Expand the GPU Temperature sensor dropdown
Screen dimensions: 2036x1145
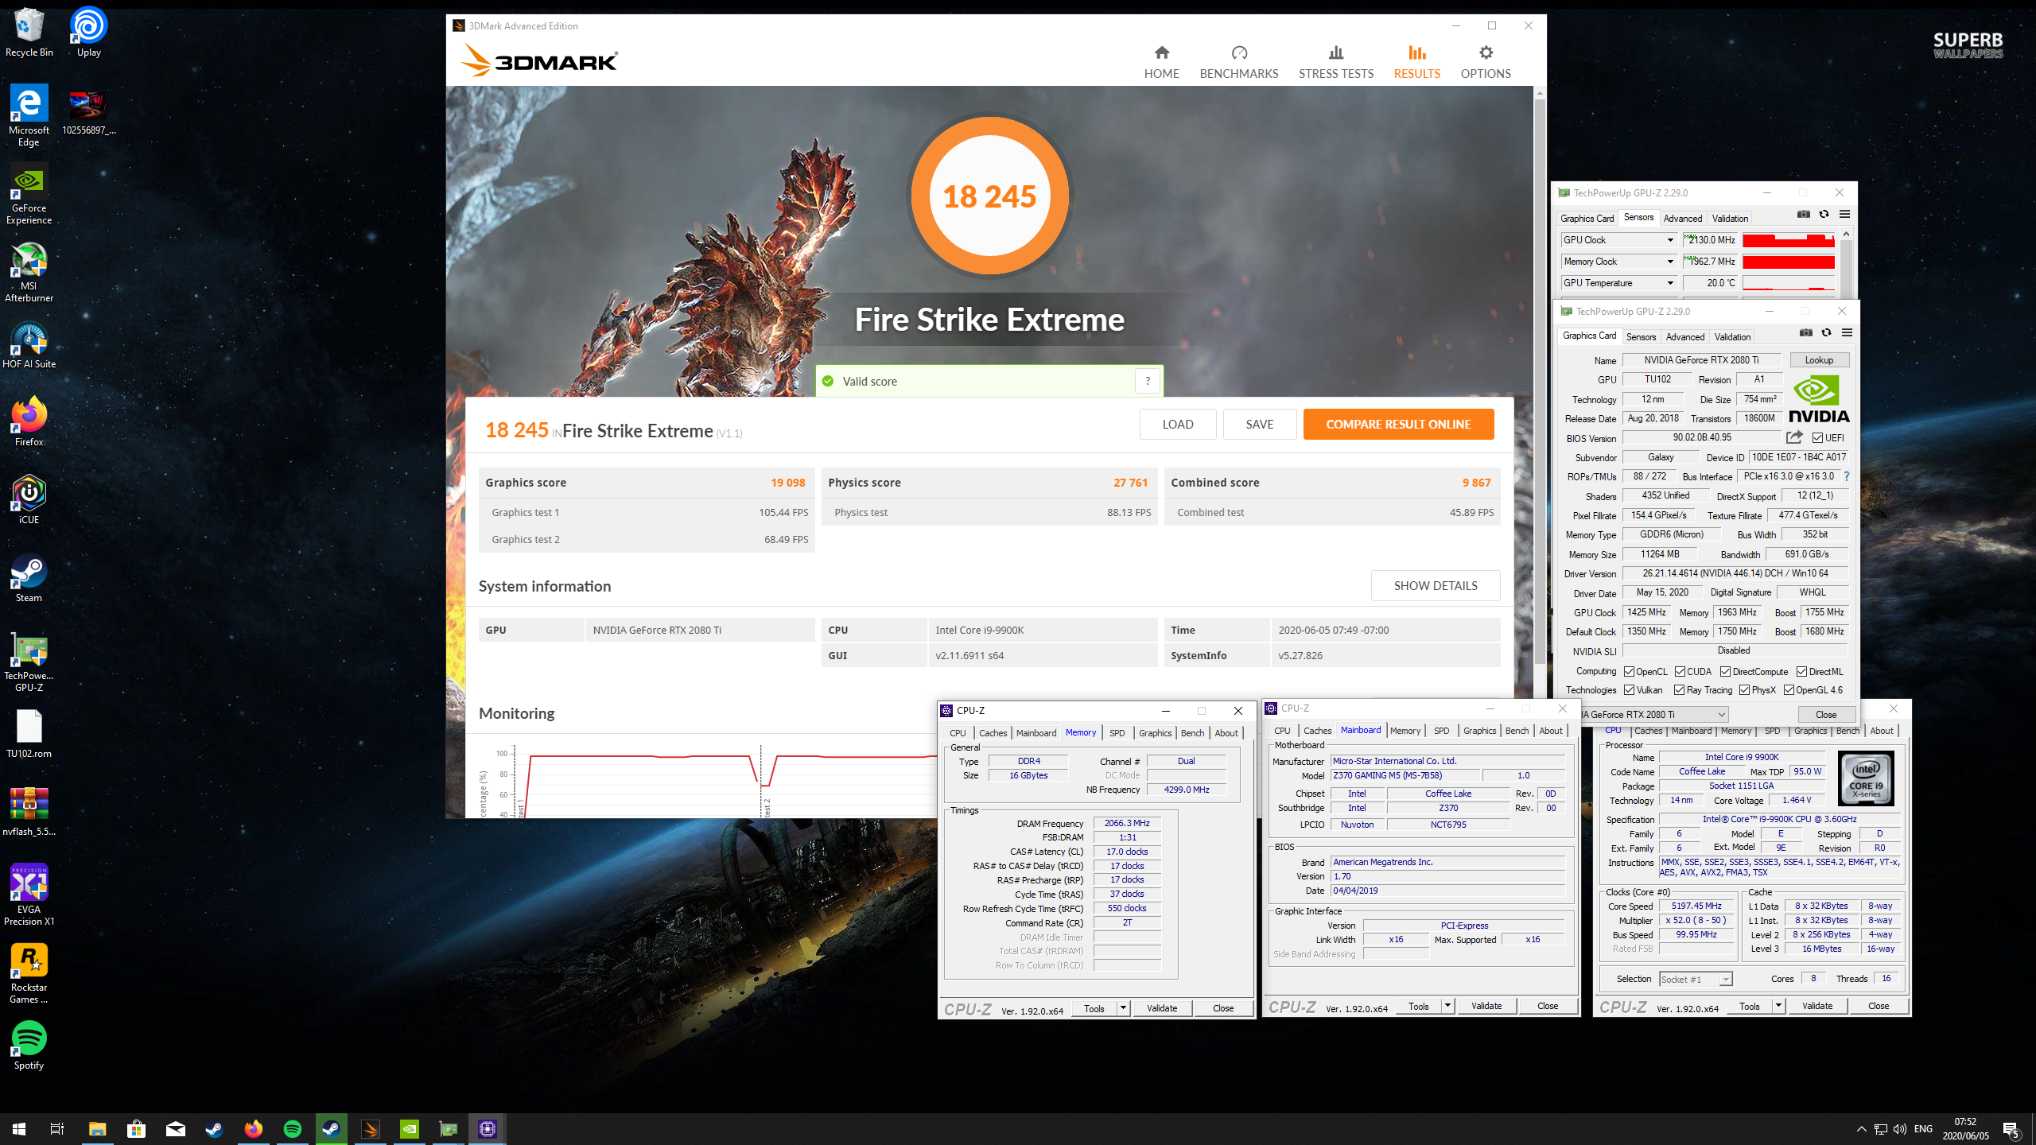click(1670, 283)
